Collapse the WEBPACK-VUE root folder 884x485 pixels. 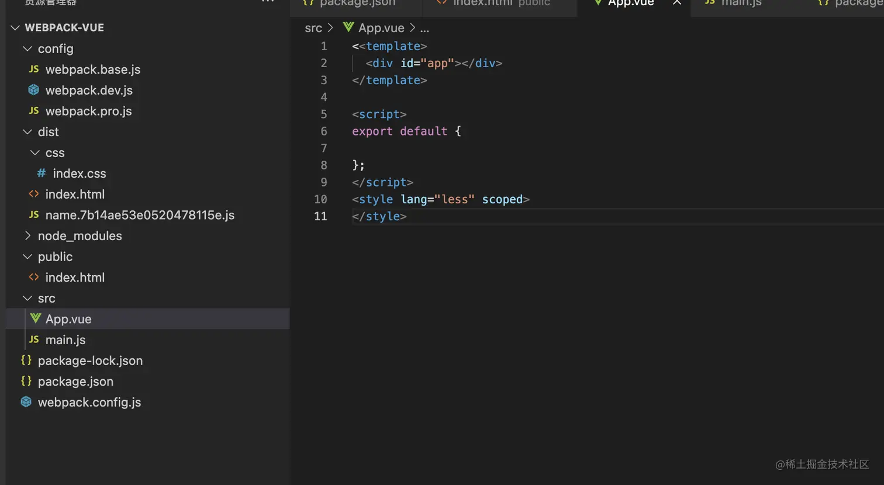[15, 27]
